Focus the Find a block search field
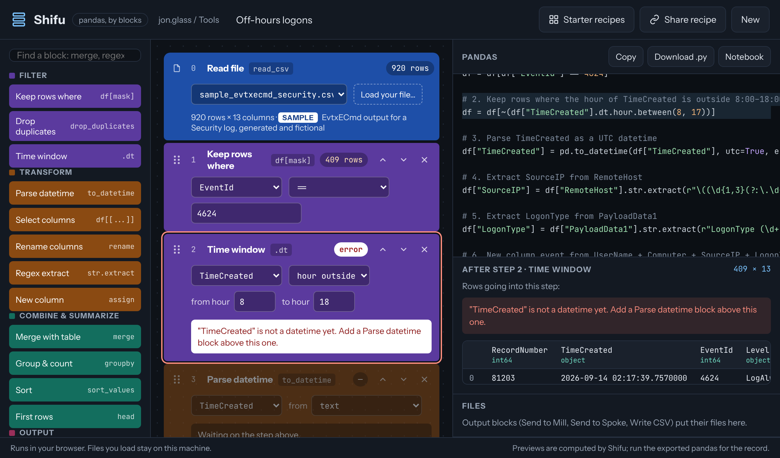780x458 pixels. 75,56
